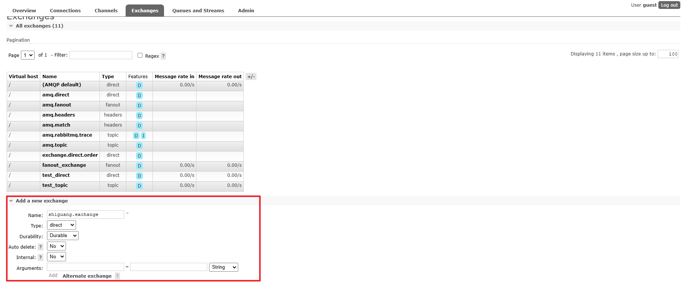
Task: Click the D badge of amq.topic
Action: 139,146
